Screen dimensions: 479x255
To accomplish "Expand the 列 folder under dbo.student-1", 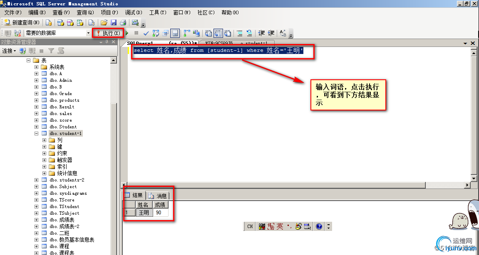I will click(x=44, y=140).
